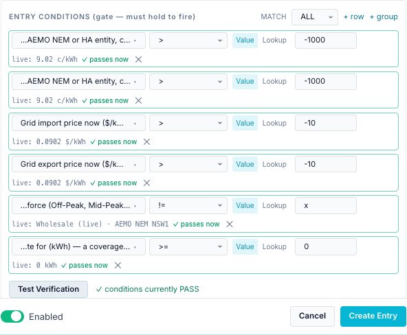Switch Grid export price to Lookup
Viewport: 407px width, 335px height.
[274, 164]
